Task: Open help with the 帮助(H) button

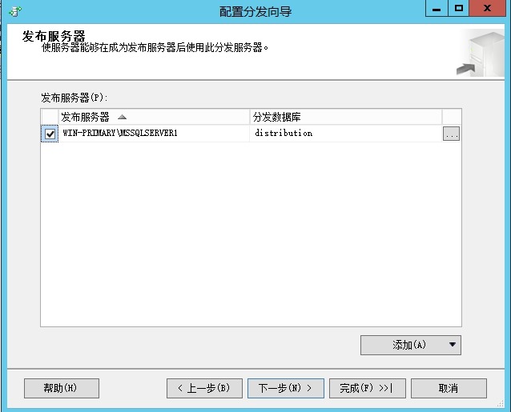Action: pyautogui.click(x=62, y=388)
